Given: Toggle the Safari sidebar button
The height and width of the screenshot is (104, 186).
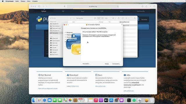Looking at the screenshot, I should (39, 6).
